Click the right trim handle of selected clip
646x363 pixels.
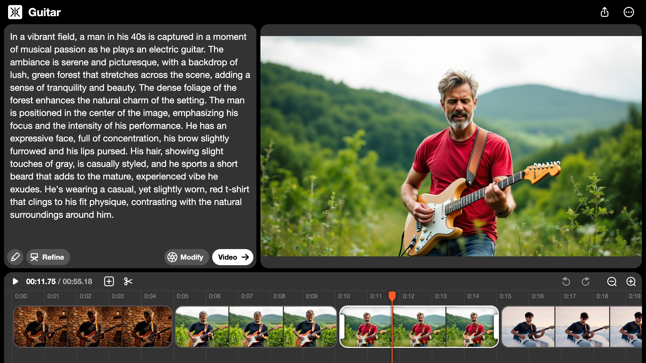[496, 326]
